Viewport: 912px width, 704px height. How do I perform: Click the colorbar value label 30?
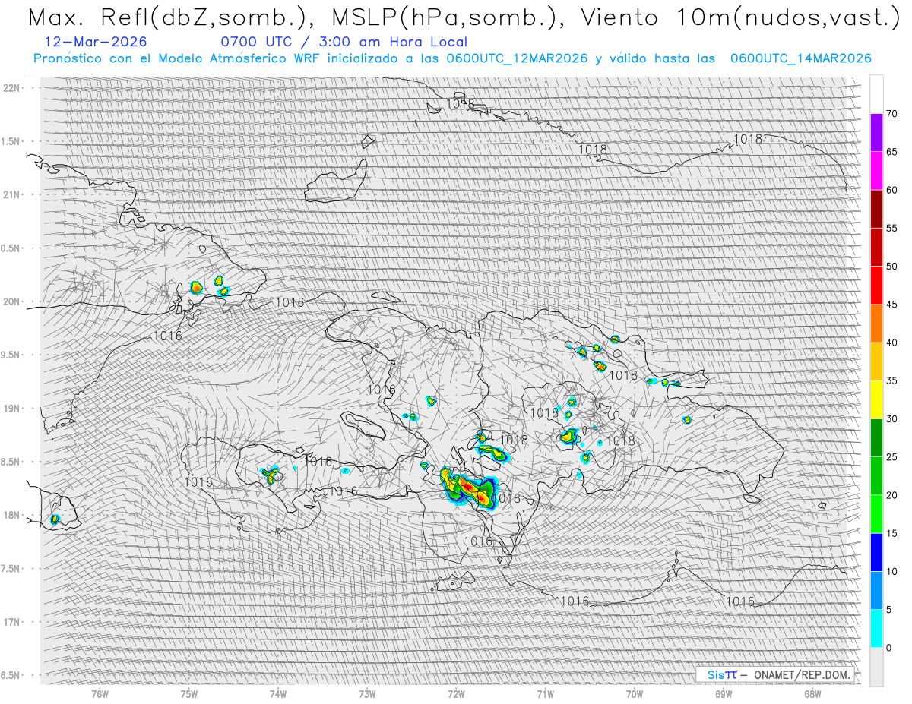tap(891, 418)
